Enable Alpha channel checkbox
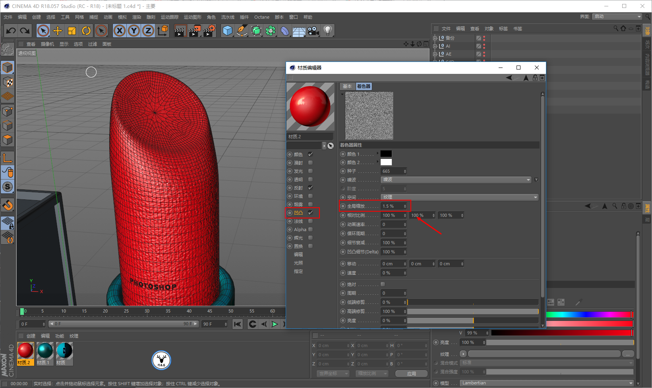Viewport: 652px width, 388px height. (x=310, y=230)
